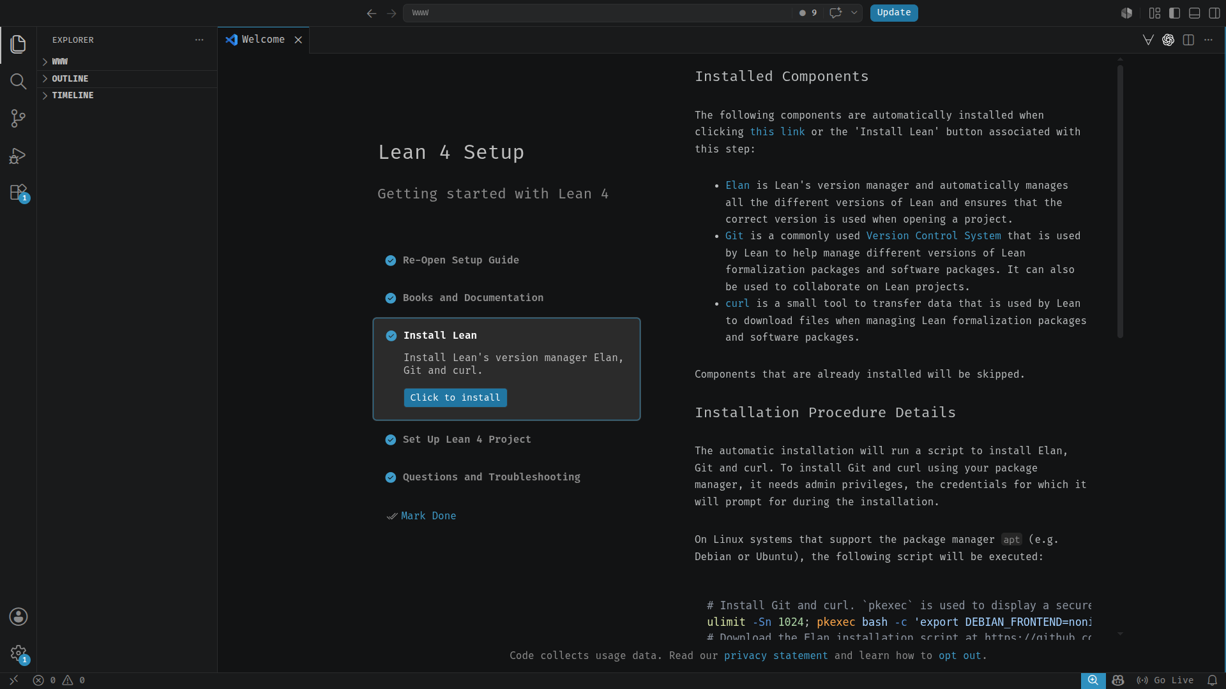Screen dimensions: 1226x689
Task: Open the Manage gear icon
Action: (18, 654)
